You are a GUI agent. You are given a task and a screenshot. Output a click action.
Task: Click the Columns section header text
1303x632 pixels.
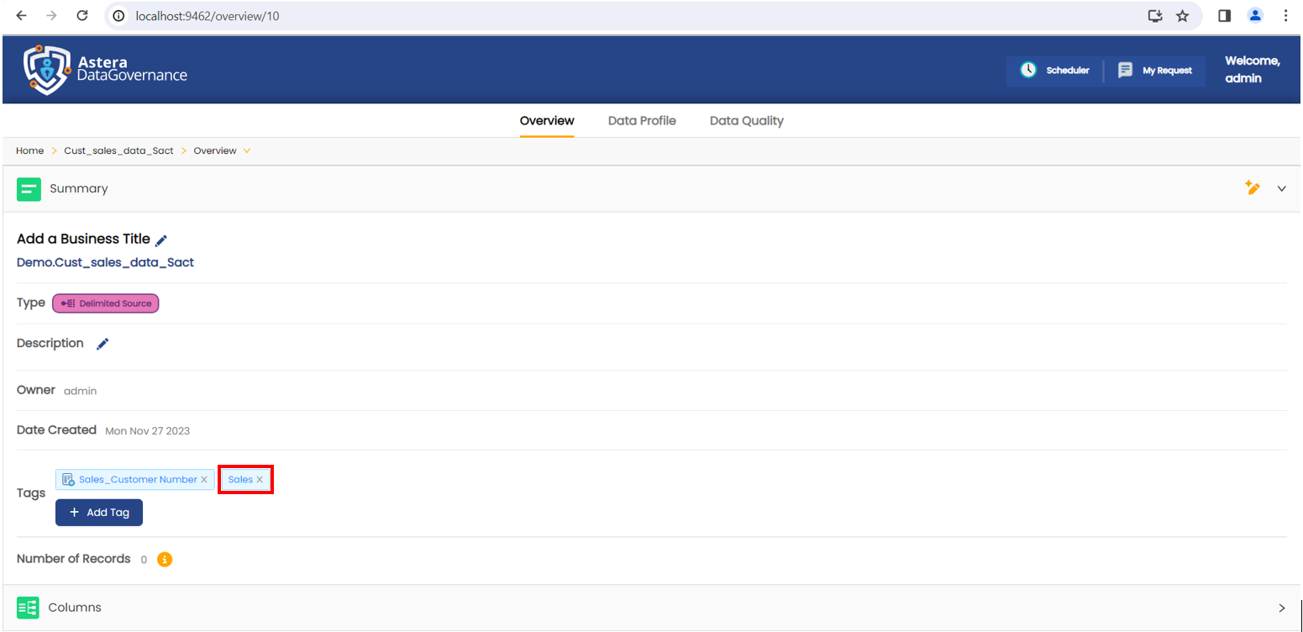pos(75,608)
